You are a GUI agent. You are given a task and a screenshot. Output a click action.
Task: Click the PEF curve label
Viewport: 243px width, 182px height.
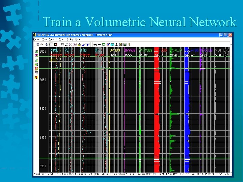(67, 50)
